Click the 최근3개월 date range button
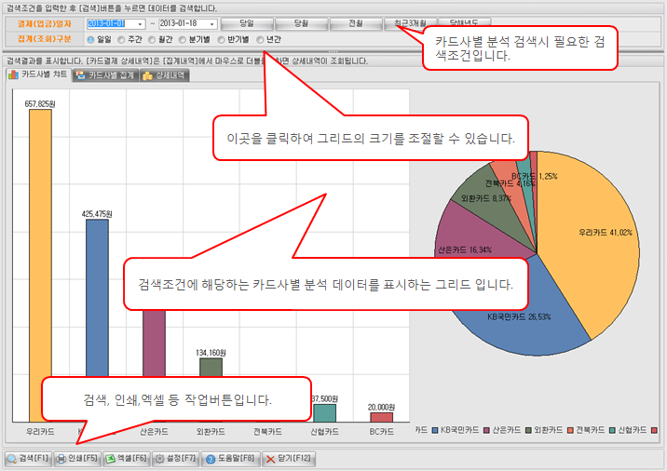The width and height of the screenshot is (667, 471). (410, 23)
